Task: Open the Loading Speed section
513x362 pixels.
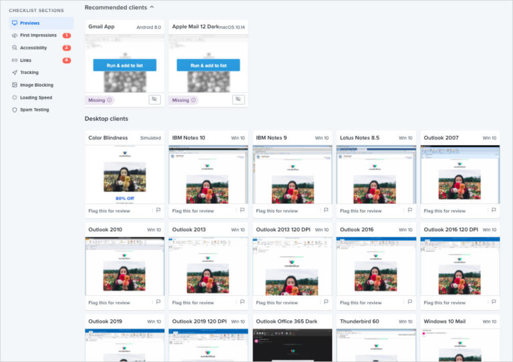Action: pyautogui.click(x=41, y=97)
